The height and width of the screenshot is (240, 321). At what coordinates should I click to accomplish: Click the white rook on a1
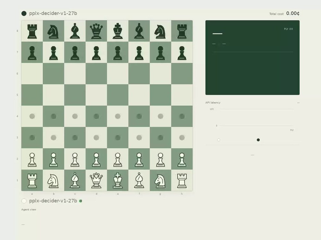click(x=32, y=180)
